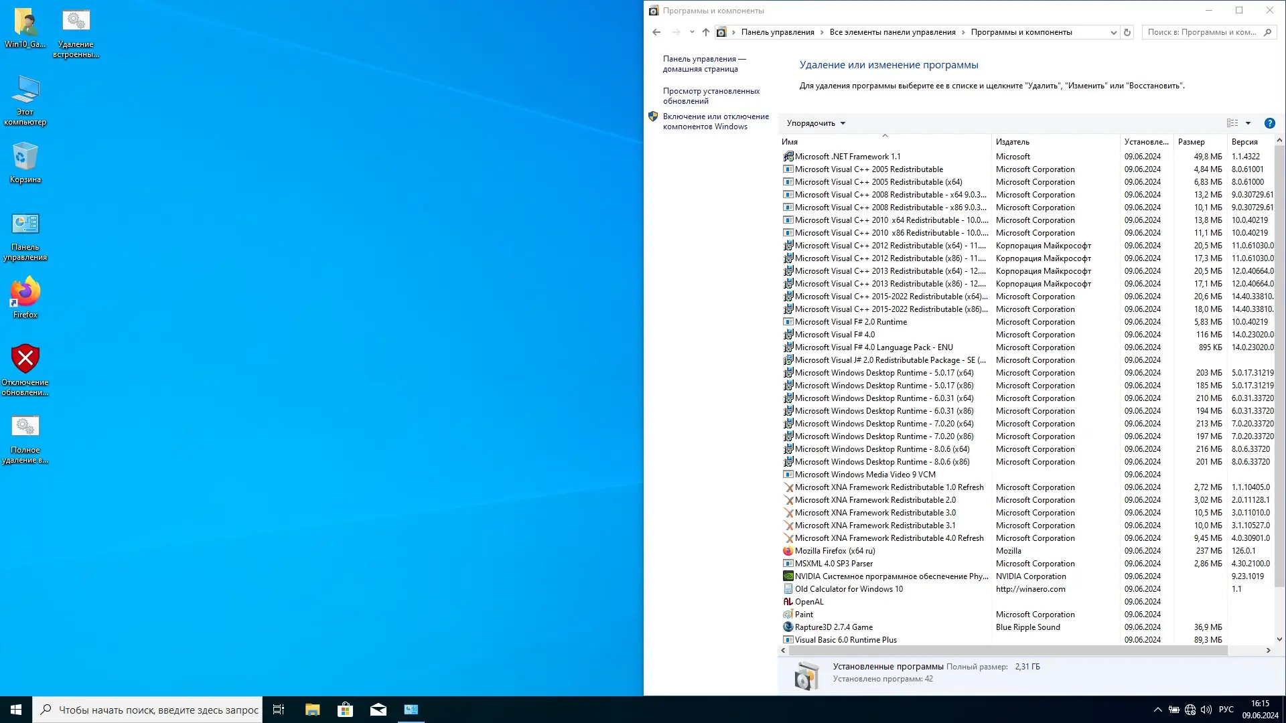This screenshot has height=723, width=1286.
Task: Expand the address bar history dropdown
Action: click(1113, 32)
